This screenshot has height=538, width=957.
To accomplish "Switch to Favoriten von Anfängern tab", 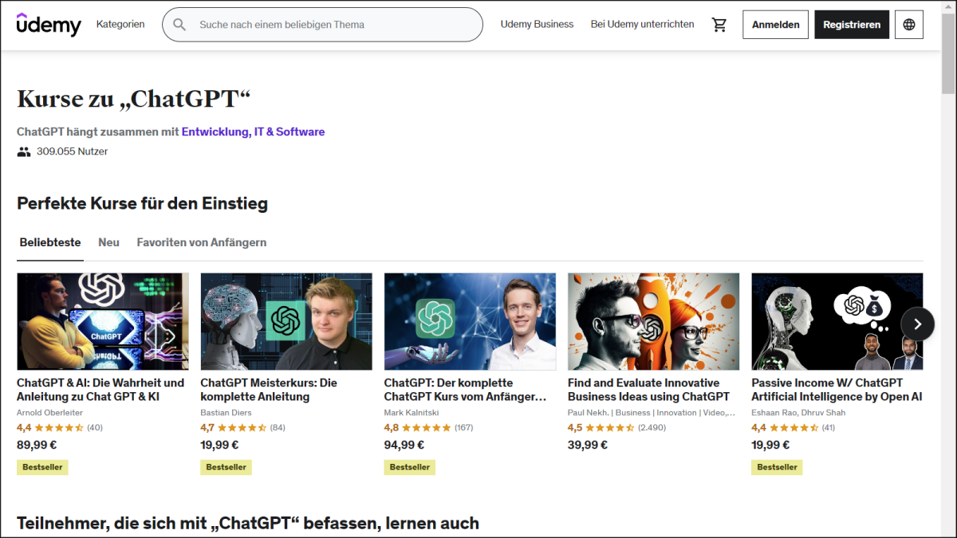I will point(202,242).
